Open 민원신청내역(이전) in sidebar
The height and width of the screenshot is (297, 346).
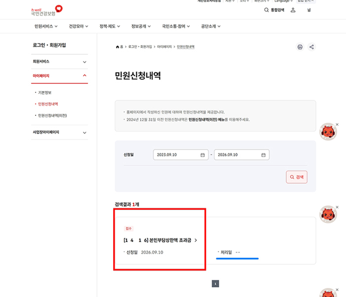click(x=52, y=116)
